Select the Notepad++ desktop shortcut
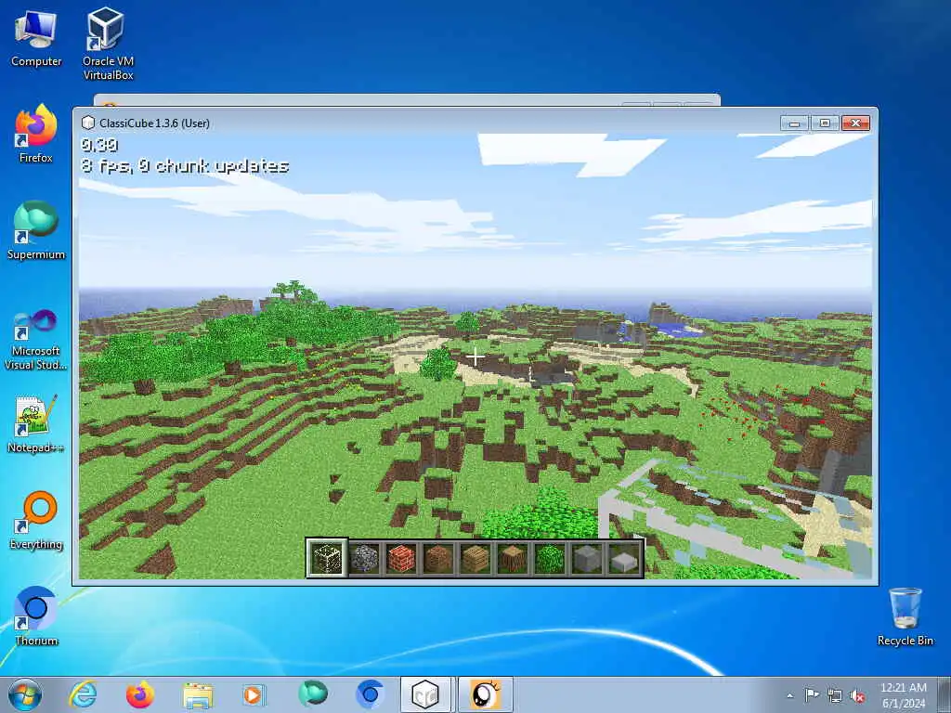The width and height of the screenshot is (951, 713). pos(36,423)
